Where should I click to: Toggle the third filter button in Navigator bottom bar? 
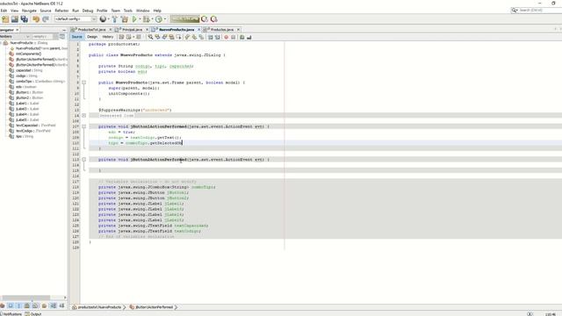19,305
